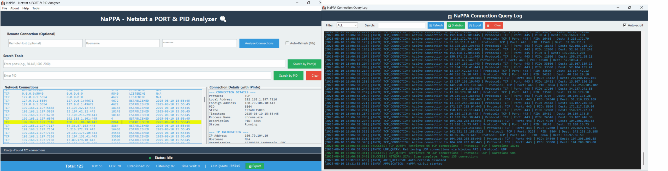Click the magnifier icon beside the NaPPA heading

click(223, 19)
